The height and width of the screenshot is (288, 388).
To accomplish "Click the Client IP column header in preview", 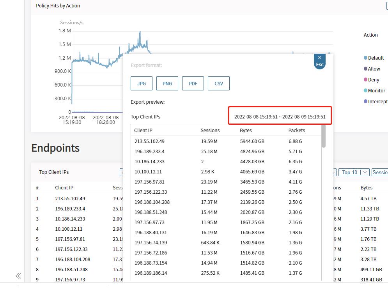I will point(143,131).
